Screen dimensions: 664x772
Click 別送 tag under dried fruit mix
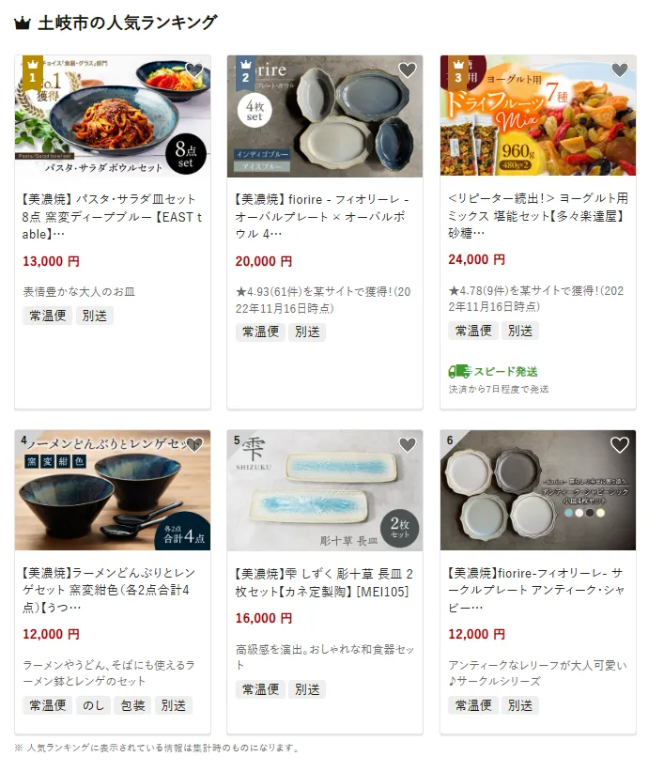520,331
